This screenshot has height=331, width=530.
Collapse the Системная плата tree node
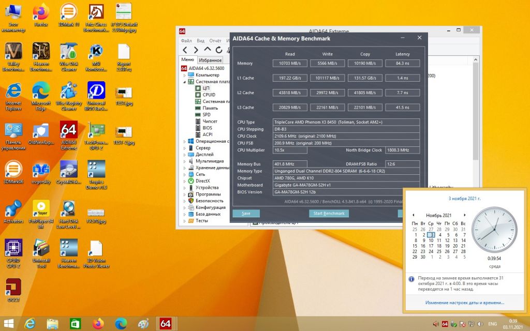tap(185, 82)
